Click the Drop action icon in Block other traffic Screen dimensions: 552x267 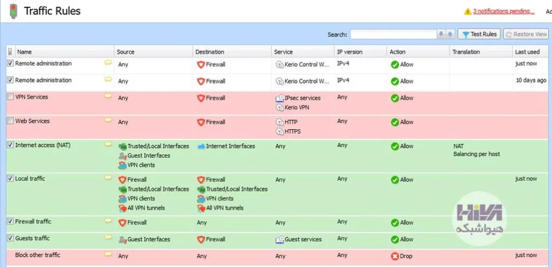pyautogui.click(x=395, y=256)
